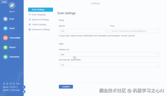Click the clock icon with red dot
Image resolution: width=167 pixels, height=96 pixels.
[x=11, y=84]
